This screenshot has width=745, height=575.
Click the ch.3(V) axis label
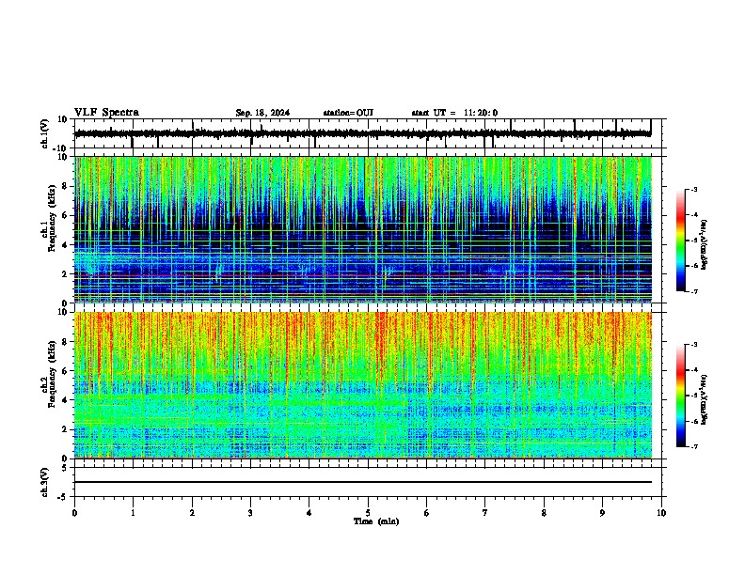pos(45,483)
